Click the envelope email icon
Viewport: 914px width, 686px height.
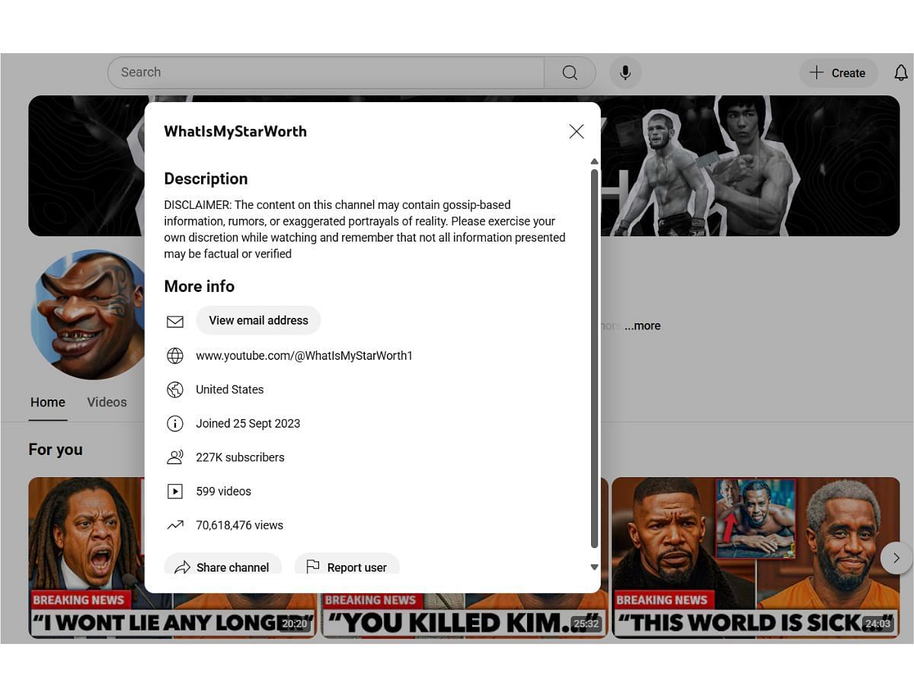(175, 322)
